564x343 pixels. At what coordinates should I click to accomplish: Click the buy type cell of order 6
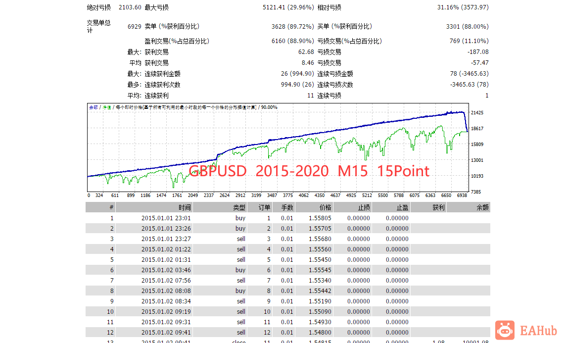click(240, 270)
